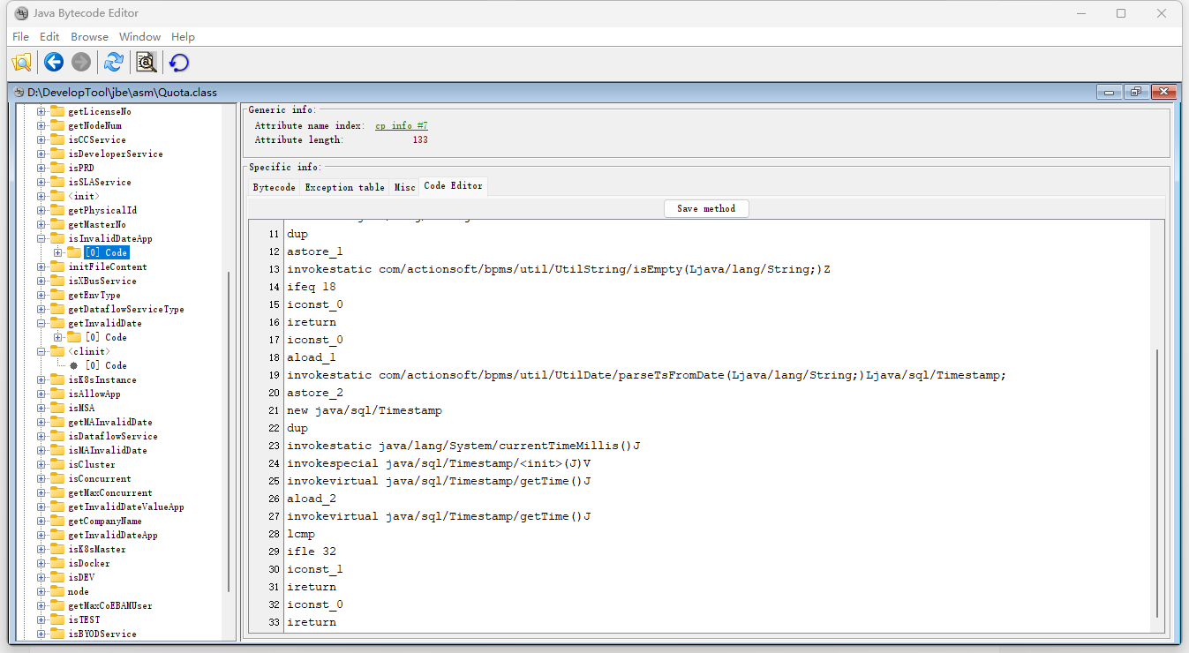Click the Java Bytecode Editor title icon
The height and width of the screenshot is (653, 1189).
coord(21,13)
